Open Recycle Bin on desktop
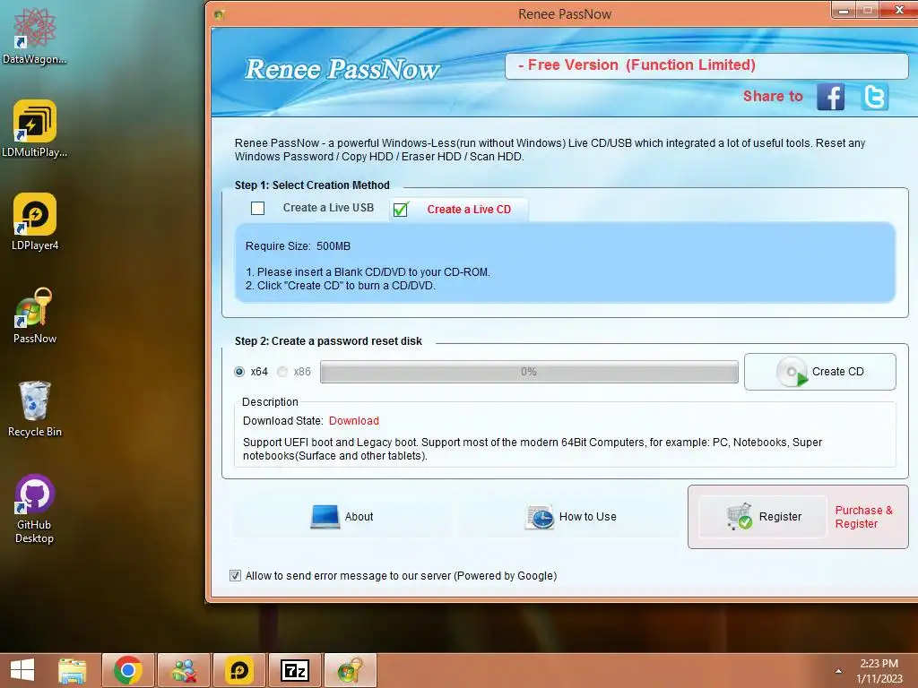The image size is (918, 688). point(35,408)
